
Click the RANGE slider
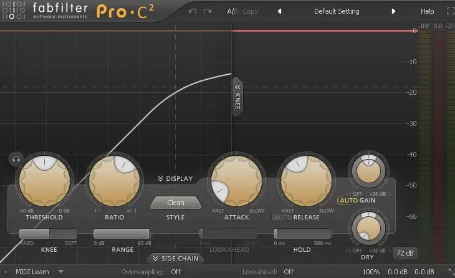tap(122, 234)
